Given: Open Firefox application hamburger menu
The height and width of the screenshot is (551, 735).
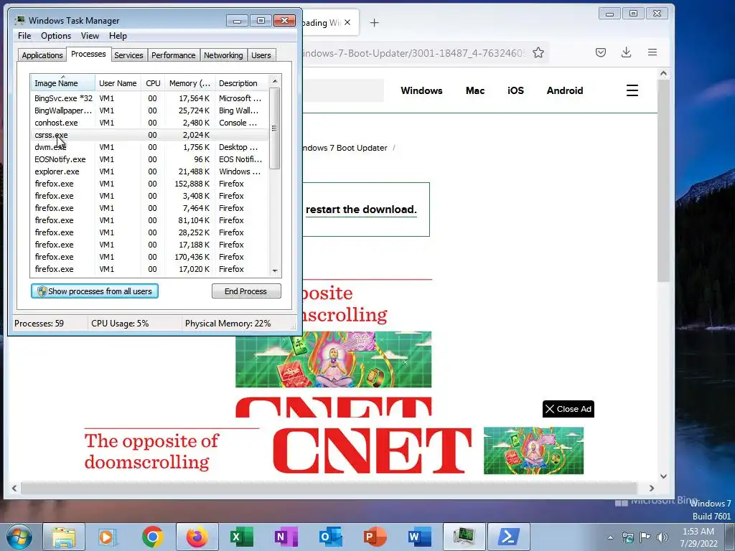Looking at the screenshot, I should tap(652, 52).
